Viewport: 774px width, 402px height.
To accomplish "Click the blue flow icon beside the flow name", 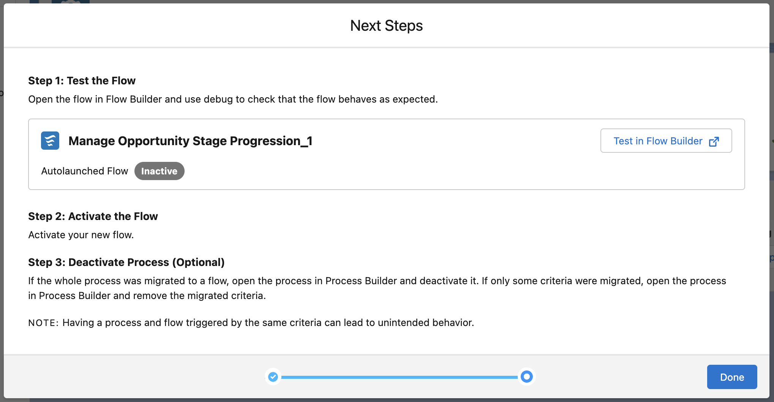I will (x=50, y=141).
